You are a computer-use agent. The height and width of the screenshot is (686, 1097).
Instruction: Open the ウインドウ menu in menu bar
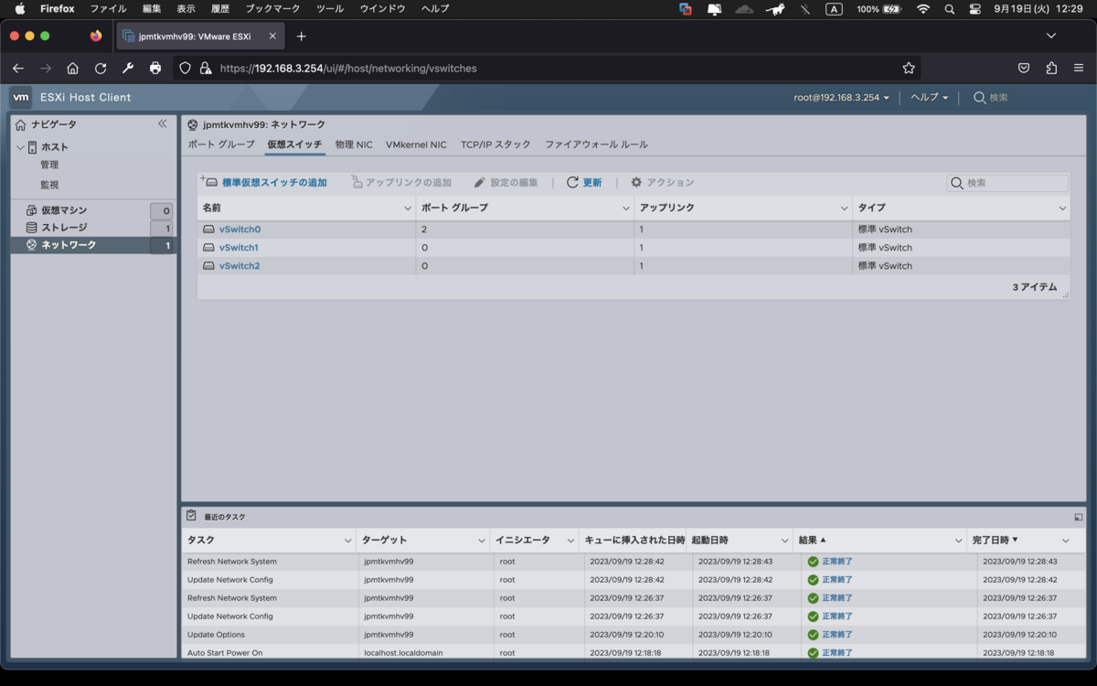coord(382,9)
